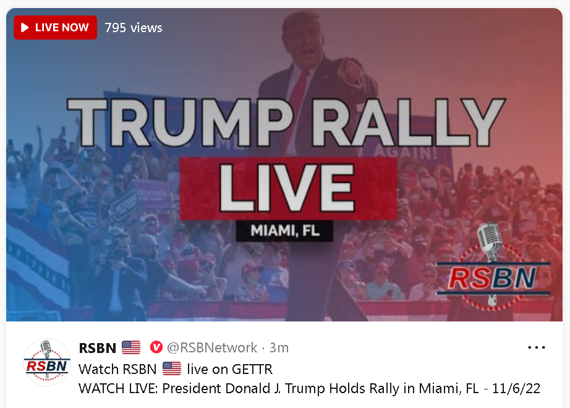Click the red verified V badge
The width and height of the screenshot is (570, 408).
point(156,347)
